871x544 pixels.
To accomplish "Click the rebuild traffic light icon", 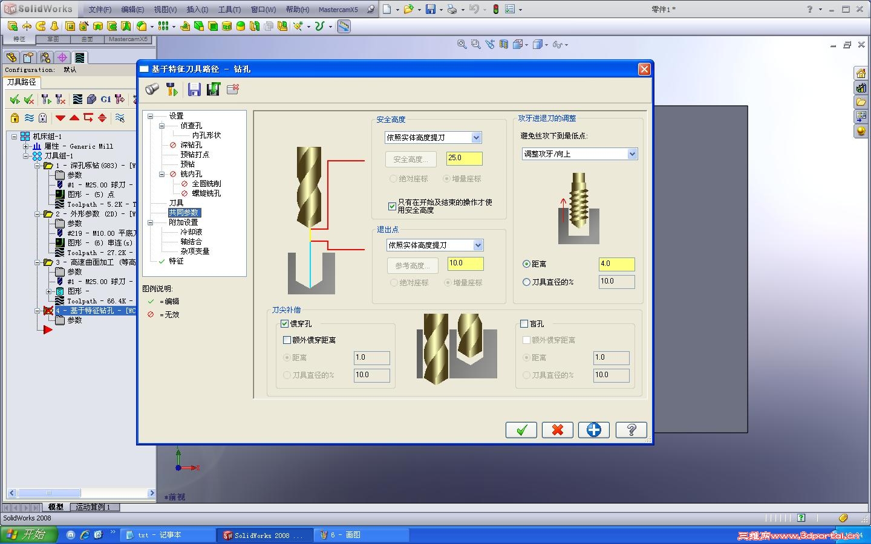I will [495, 9].
